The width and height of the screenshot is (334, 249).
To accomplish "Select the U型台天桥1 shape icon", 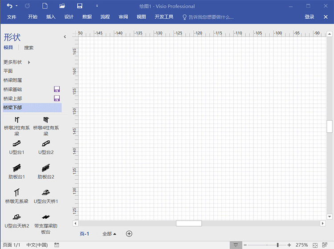I will point(46,192).
